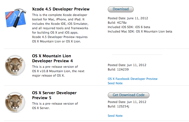Click the Xcode hammer preview icon
The height and width of the screenshot is (122, 189).
pos(15,18)
